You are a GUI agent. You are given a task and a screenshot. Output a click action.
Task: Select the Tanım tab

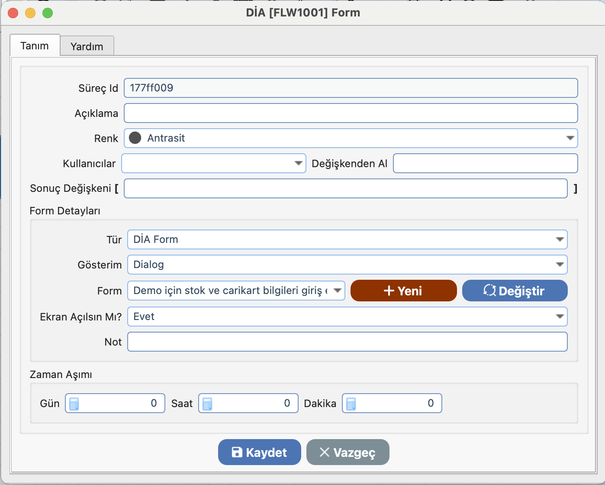(x=35, y=46)
